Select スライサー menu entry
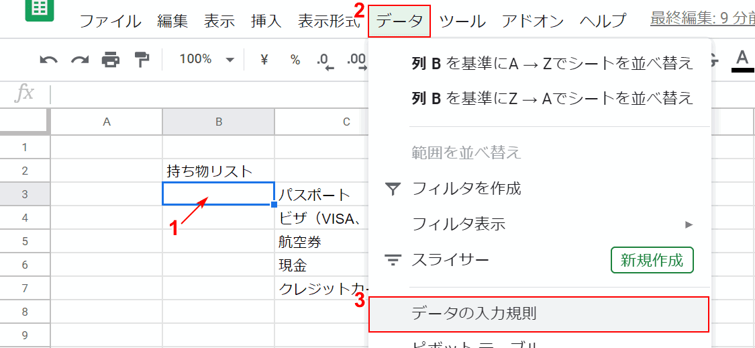The height and width of the screenshot is (348, 755). (x=540, y=260)
